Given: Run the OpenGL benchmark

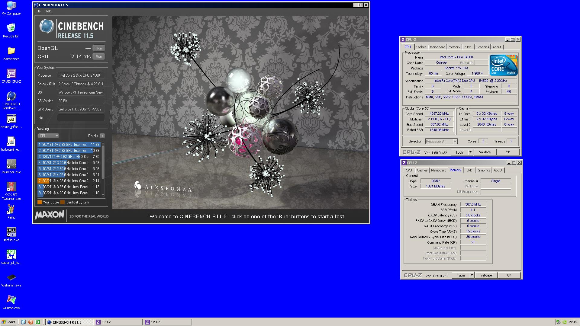Looking at the screenshot, I should click(99, 48).
